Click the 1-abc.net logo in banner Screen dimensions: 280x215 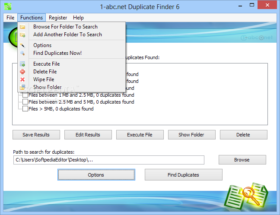(x=257, y=38)
